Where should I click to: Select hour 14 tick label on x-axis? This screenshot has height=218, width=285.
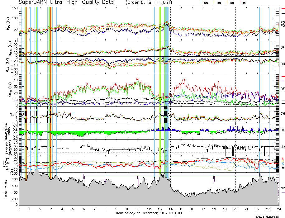coord(170,209)
